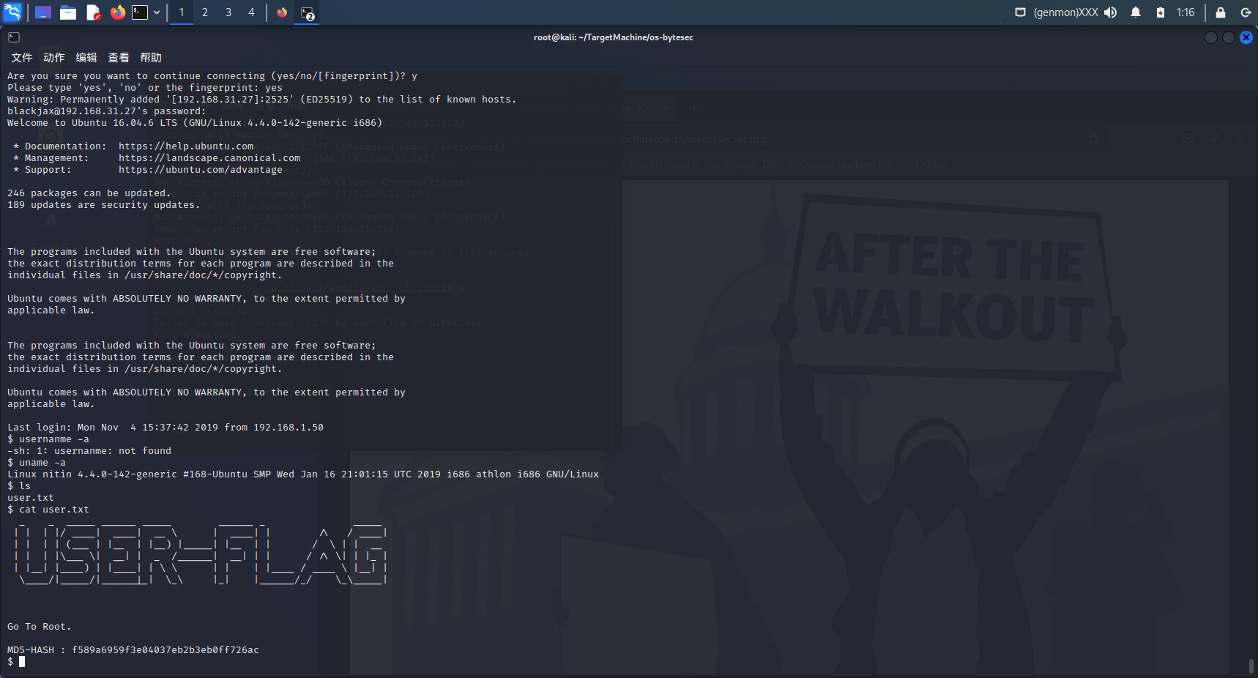The height and width of the screenshot is (678, 1258).
Task: Click the show desktop panel icon
Action: [x=43, y=12]
